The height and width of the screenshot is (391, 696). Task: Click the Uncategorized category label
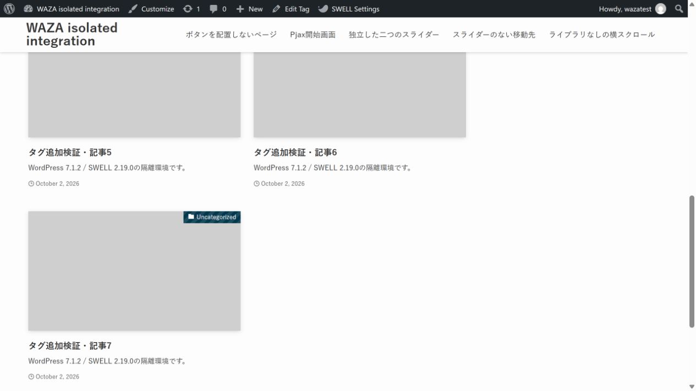(x=212, y=217)
